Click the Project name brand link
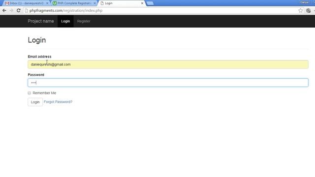Image resolution: width=315 pixels, height=177 pixels. click(41, 21)
